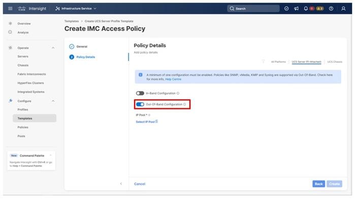The height and width of the screenshot is (199, 355).
Task: Click the platform filter funnel icon
Action: [x=263, y=61]
